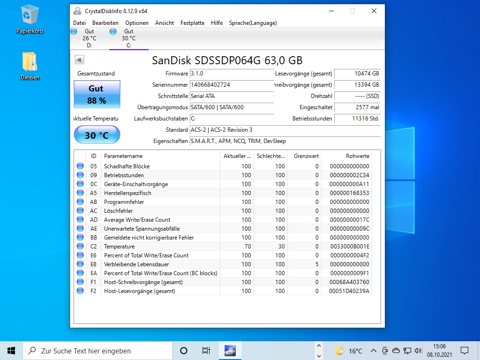Open the Bearbeiten menu
The width and height of the screenshot is (480, 360).
pos(105,23)
